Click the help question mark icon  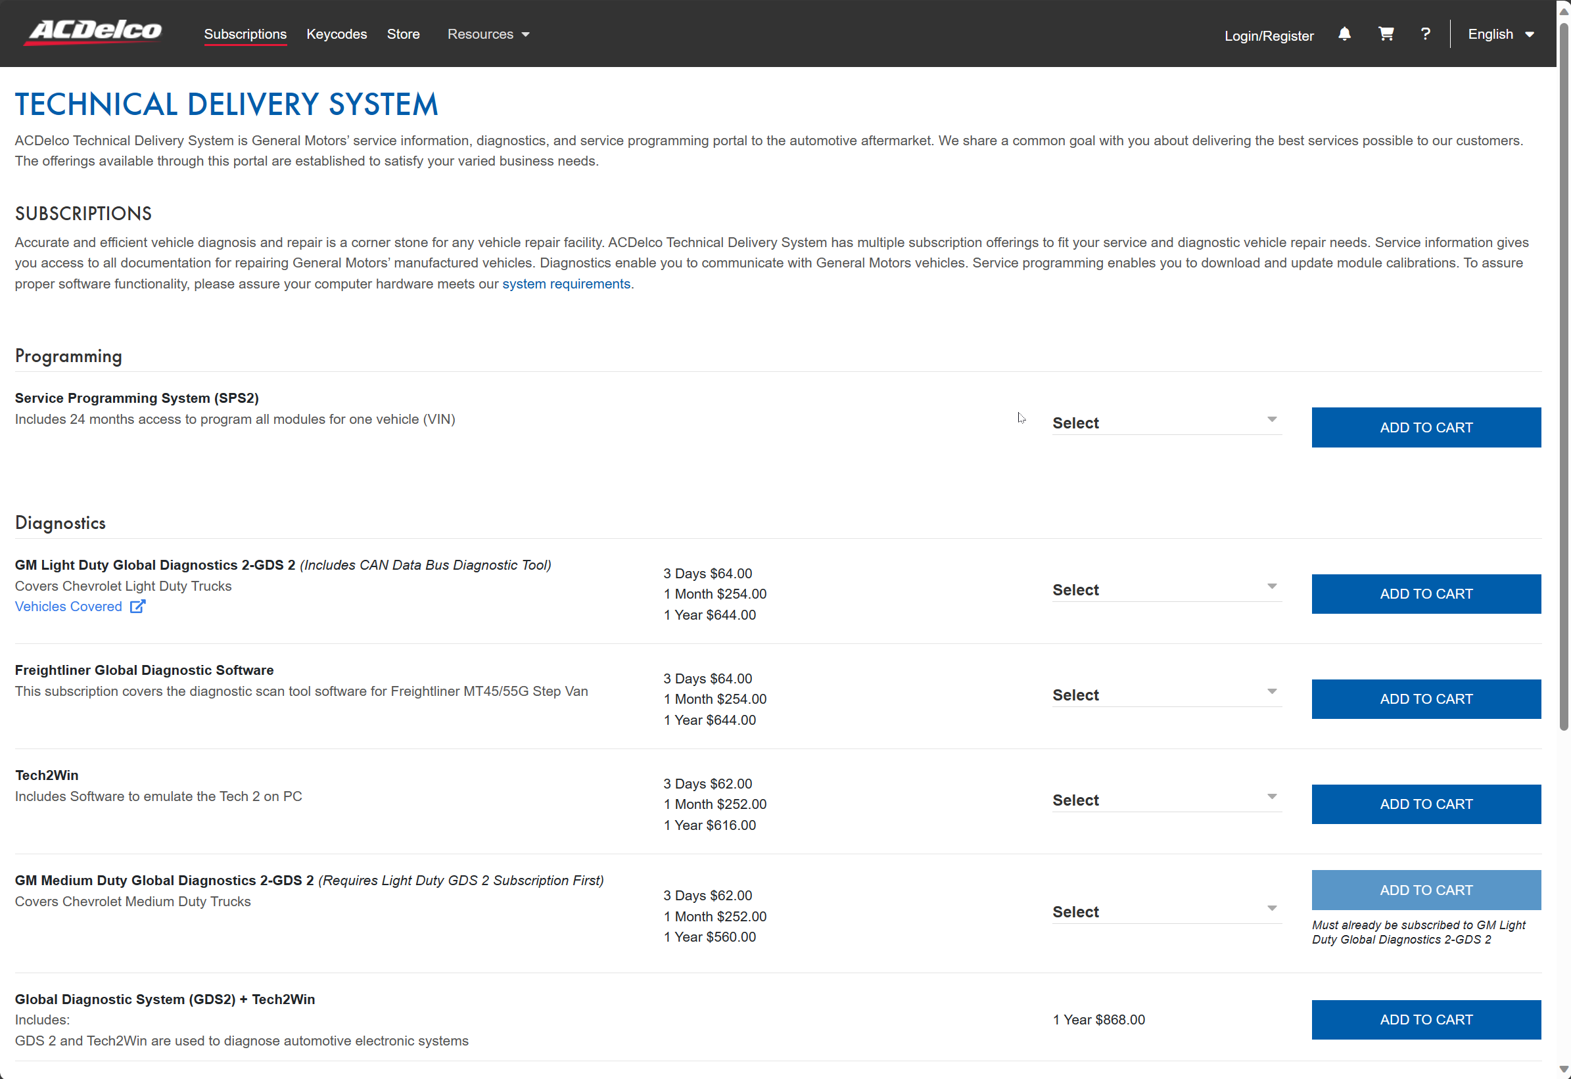[1426, 34]
